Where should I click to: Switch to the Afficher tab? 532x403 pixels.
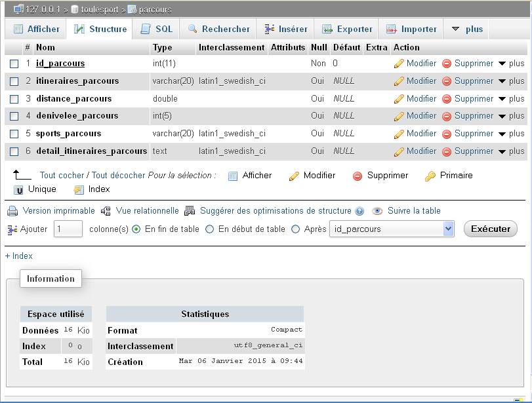pos(36,29)
